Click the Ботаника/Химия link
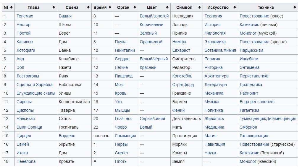Image resolution: width=302 pixels, height=167 pixels. 220,50
